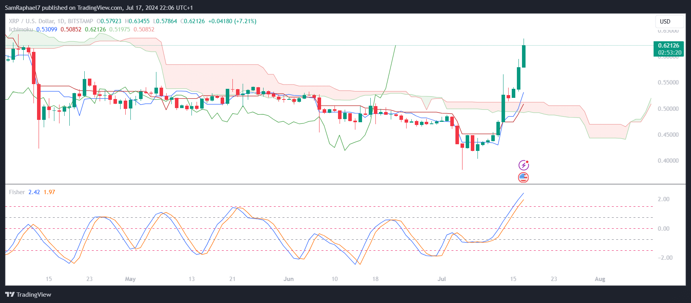
Task: Click the high price value 0.63455
Action: [139, 21]
